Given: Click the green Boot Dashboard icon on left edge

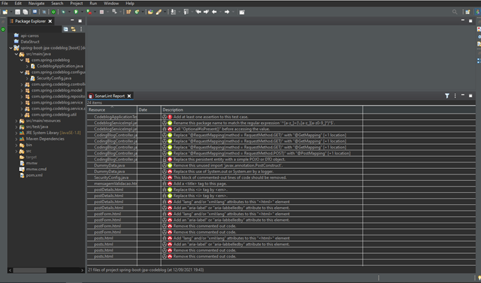Looking at the screenshot, I should (3, 30).
